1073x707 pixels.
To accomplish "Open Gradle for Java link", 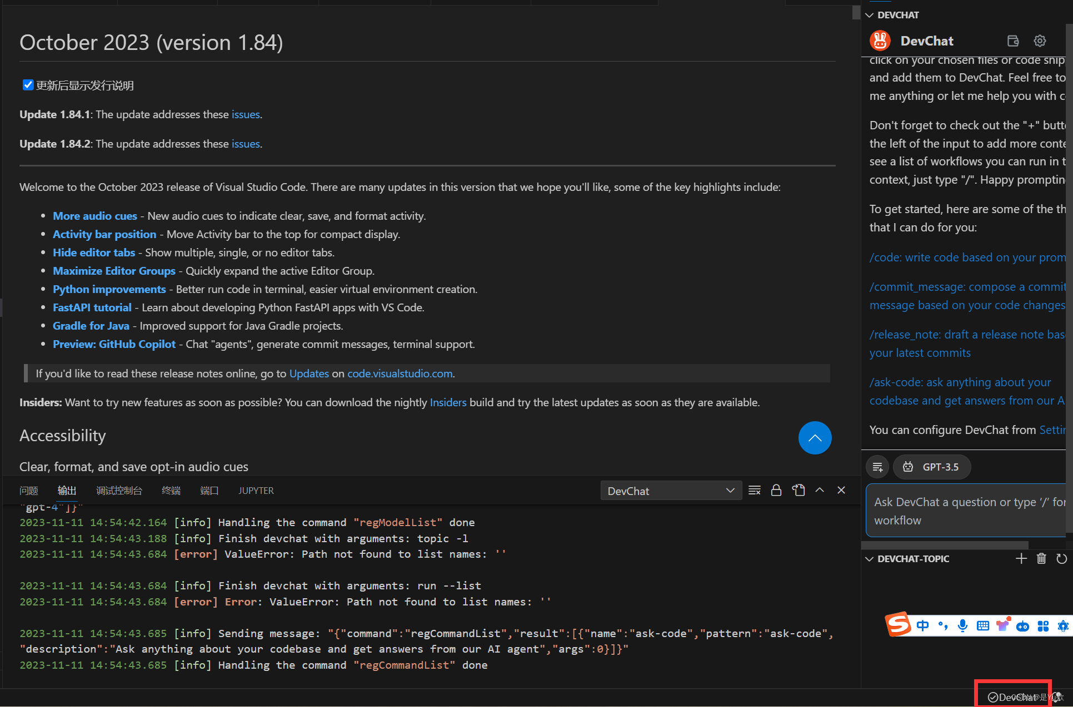I will [x=91, y=326].
